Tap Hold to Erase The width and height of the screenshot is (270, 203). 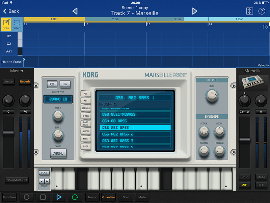pyautogui.click(x=11, y=62)
